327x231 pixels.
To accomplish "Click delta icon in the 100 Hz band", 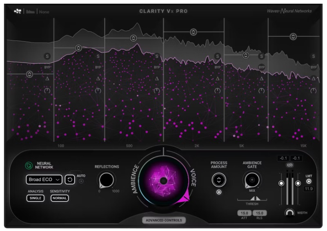I will coord(98,79).
